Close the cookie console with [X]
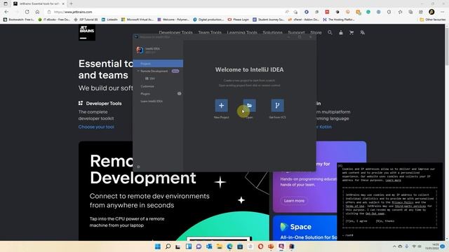449x252 pixels. pos(340,166)
